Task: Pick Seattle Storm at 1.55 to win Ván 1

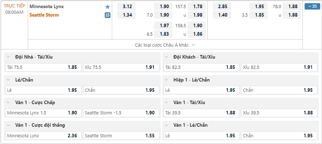Action: click(121, 136)
